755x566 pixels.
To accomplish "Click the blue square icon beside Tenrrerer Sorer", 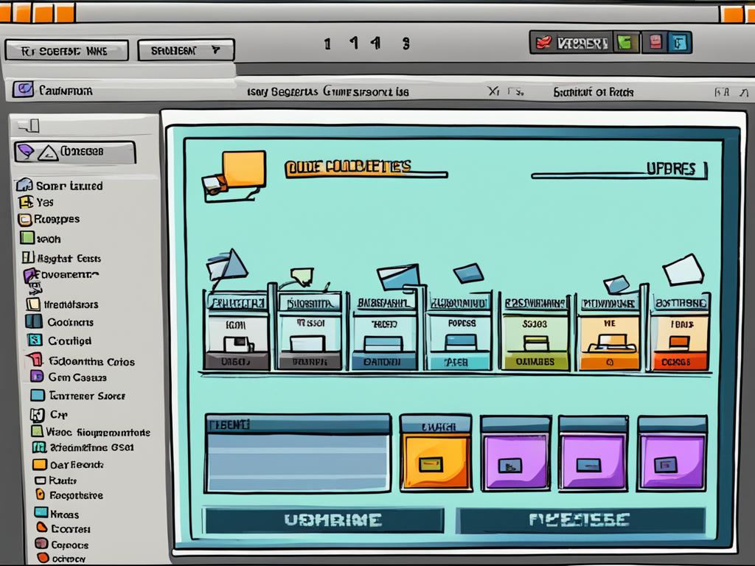I will [37, 395].
